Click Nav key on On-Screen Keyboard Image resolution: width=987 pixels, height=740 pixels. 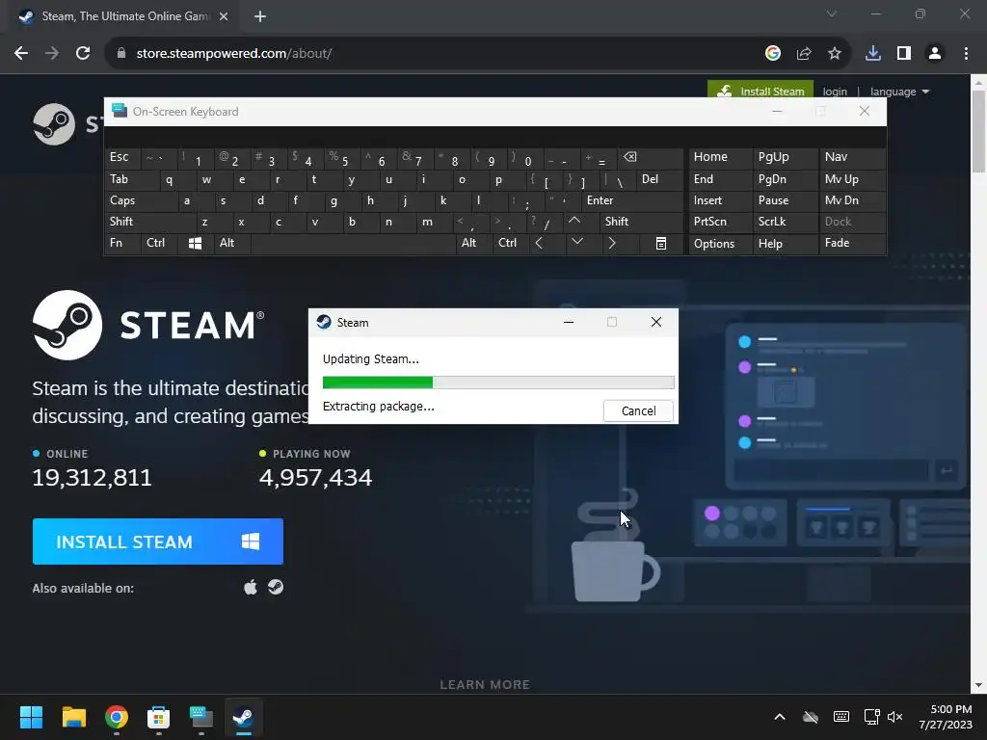pyautogui.click(x=852, y=157)
